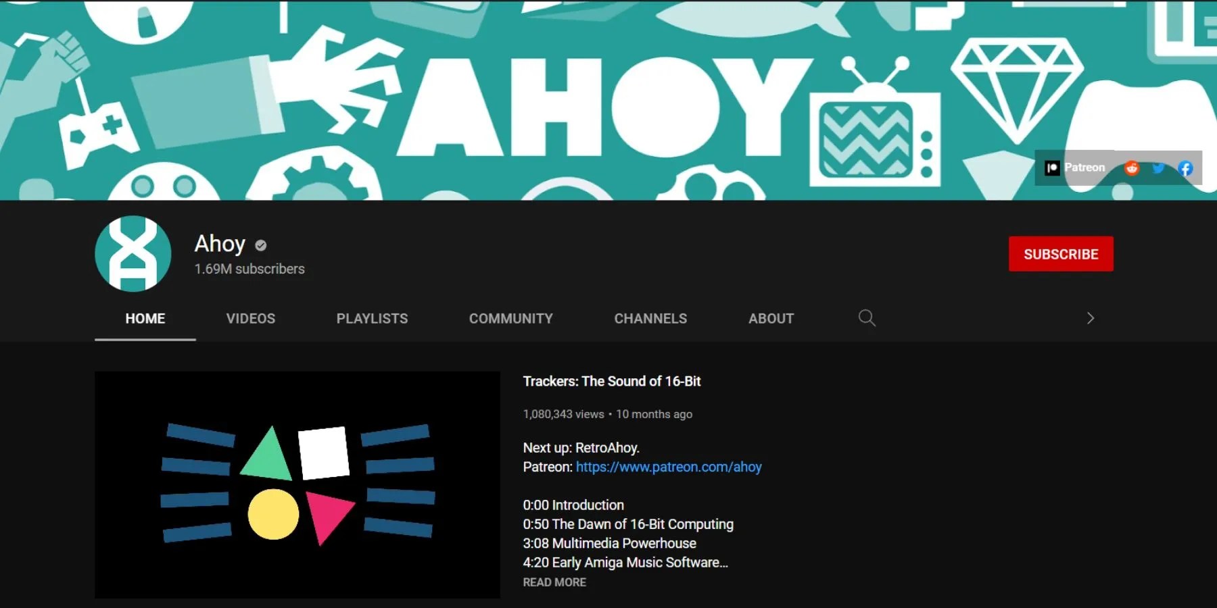Click the Ahoy channel avatar
This screenshot has height=608, width=1217.
(x=133, y=254)
